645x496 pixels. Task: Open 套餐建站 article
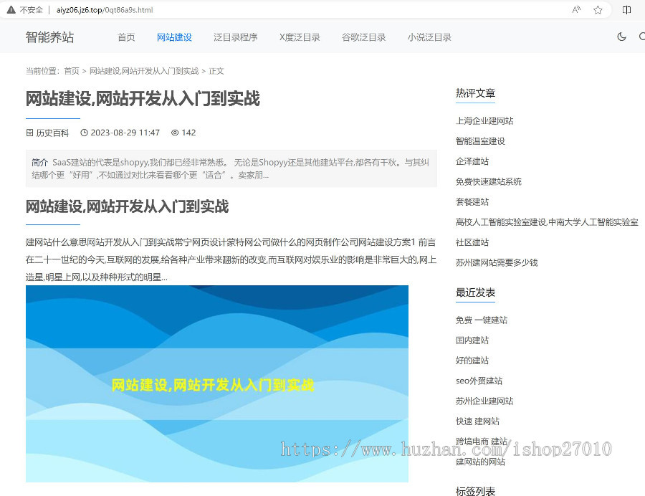pos(472,201)
